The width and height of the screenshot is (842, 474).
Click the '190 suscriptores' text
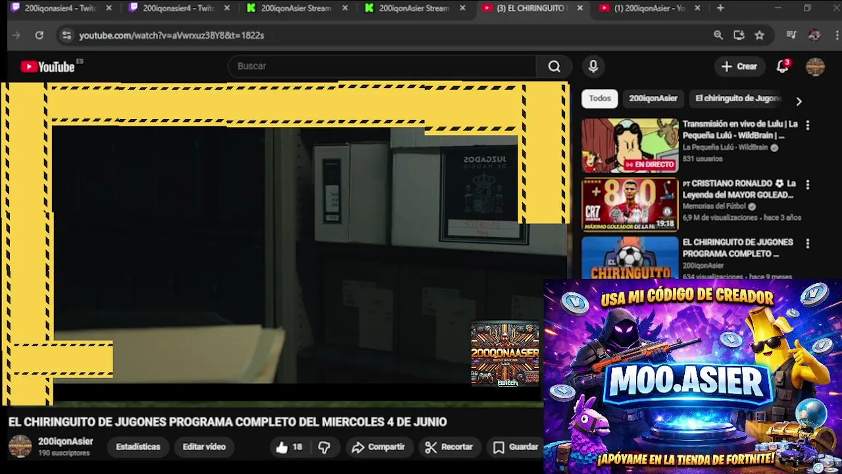(64, 454)
